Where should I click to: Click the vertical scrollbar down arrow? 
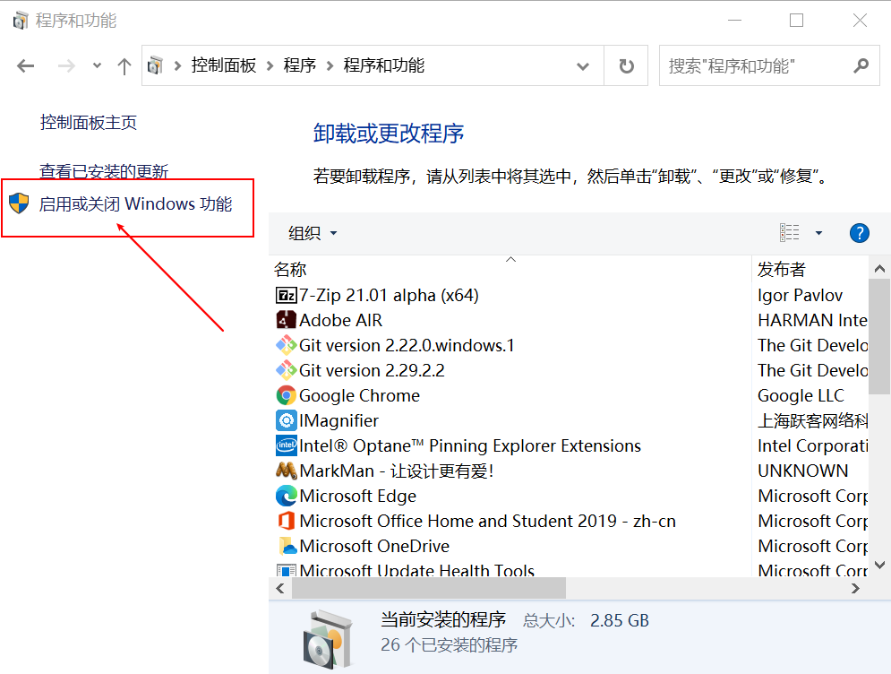pos(879,565)
